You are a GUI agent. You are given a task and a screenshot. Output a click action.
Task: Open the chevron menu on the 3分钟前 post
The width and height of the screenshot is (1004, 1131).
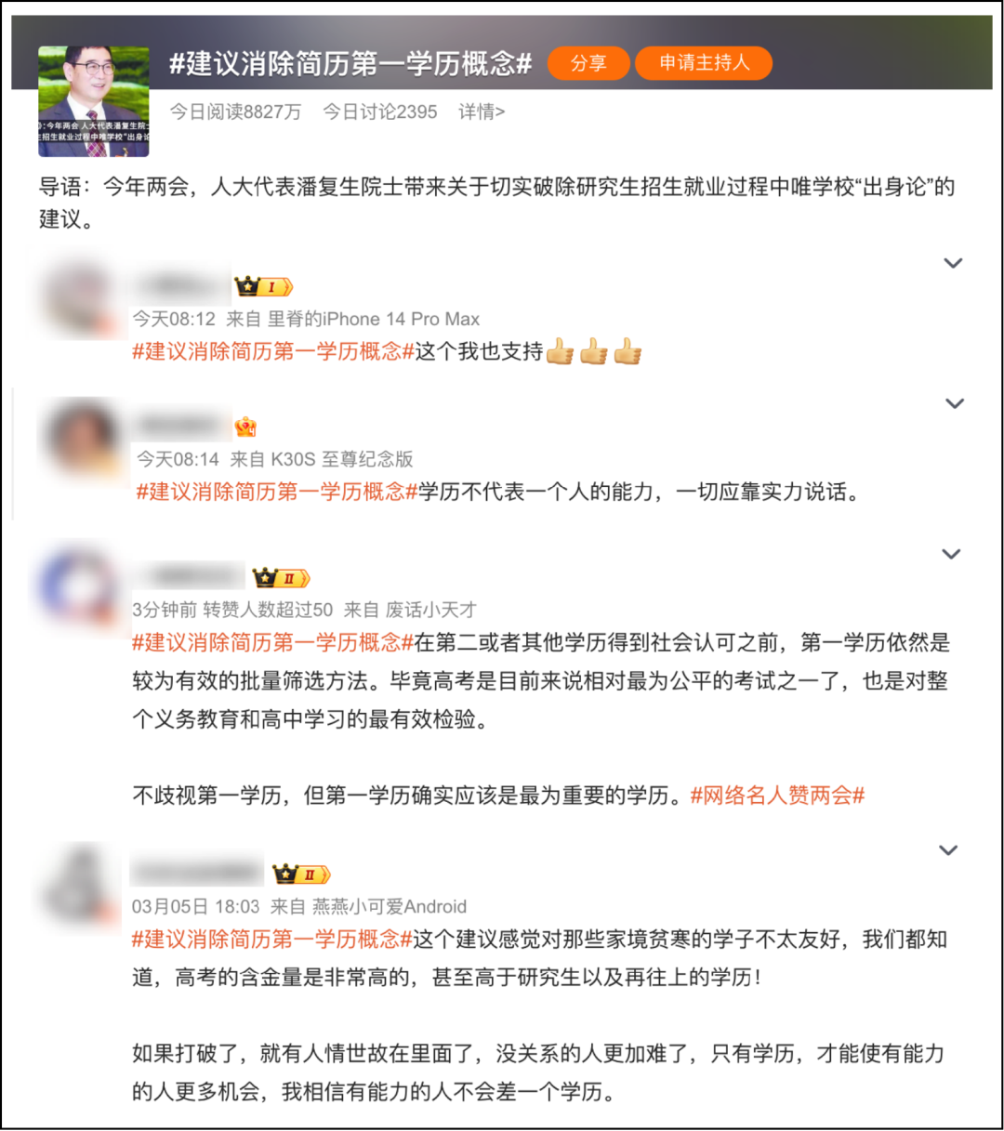(951, 554)
